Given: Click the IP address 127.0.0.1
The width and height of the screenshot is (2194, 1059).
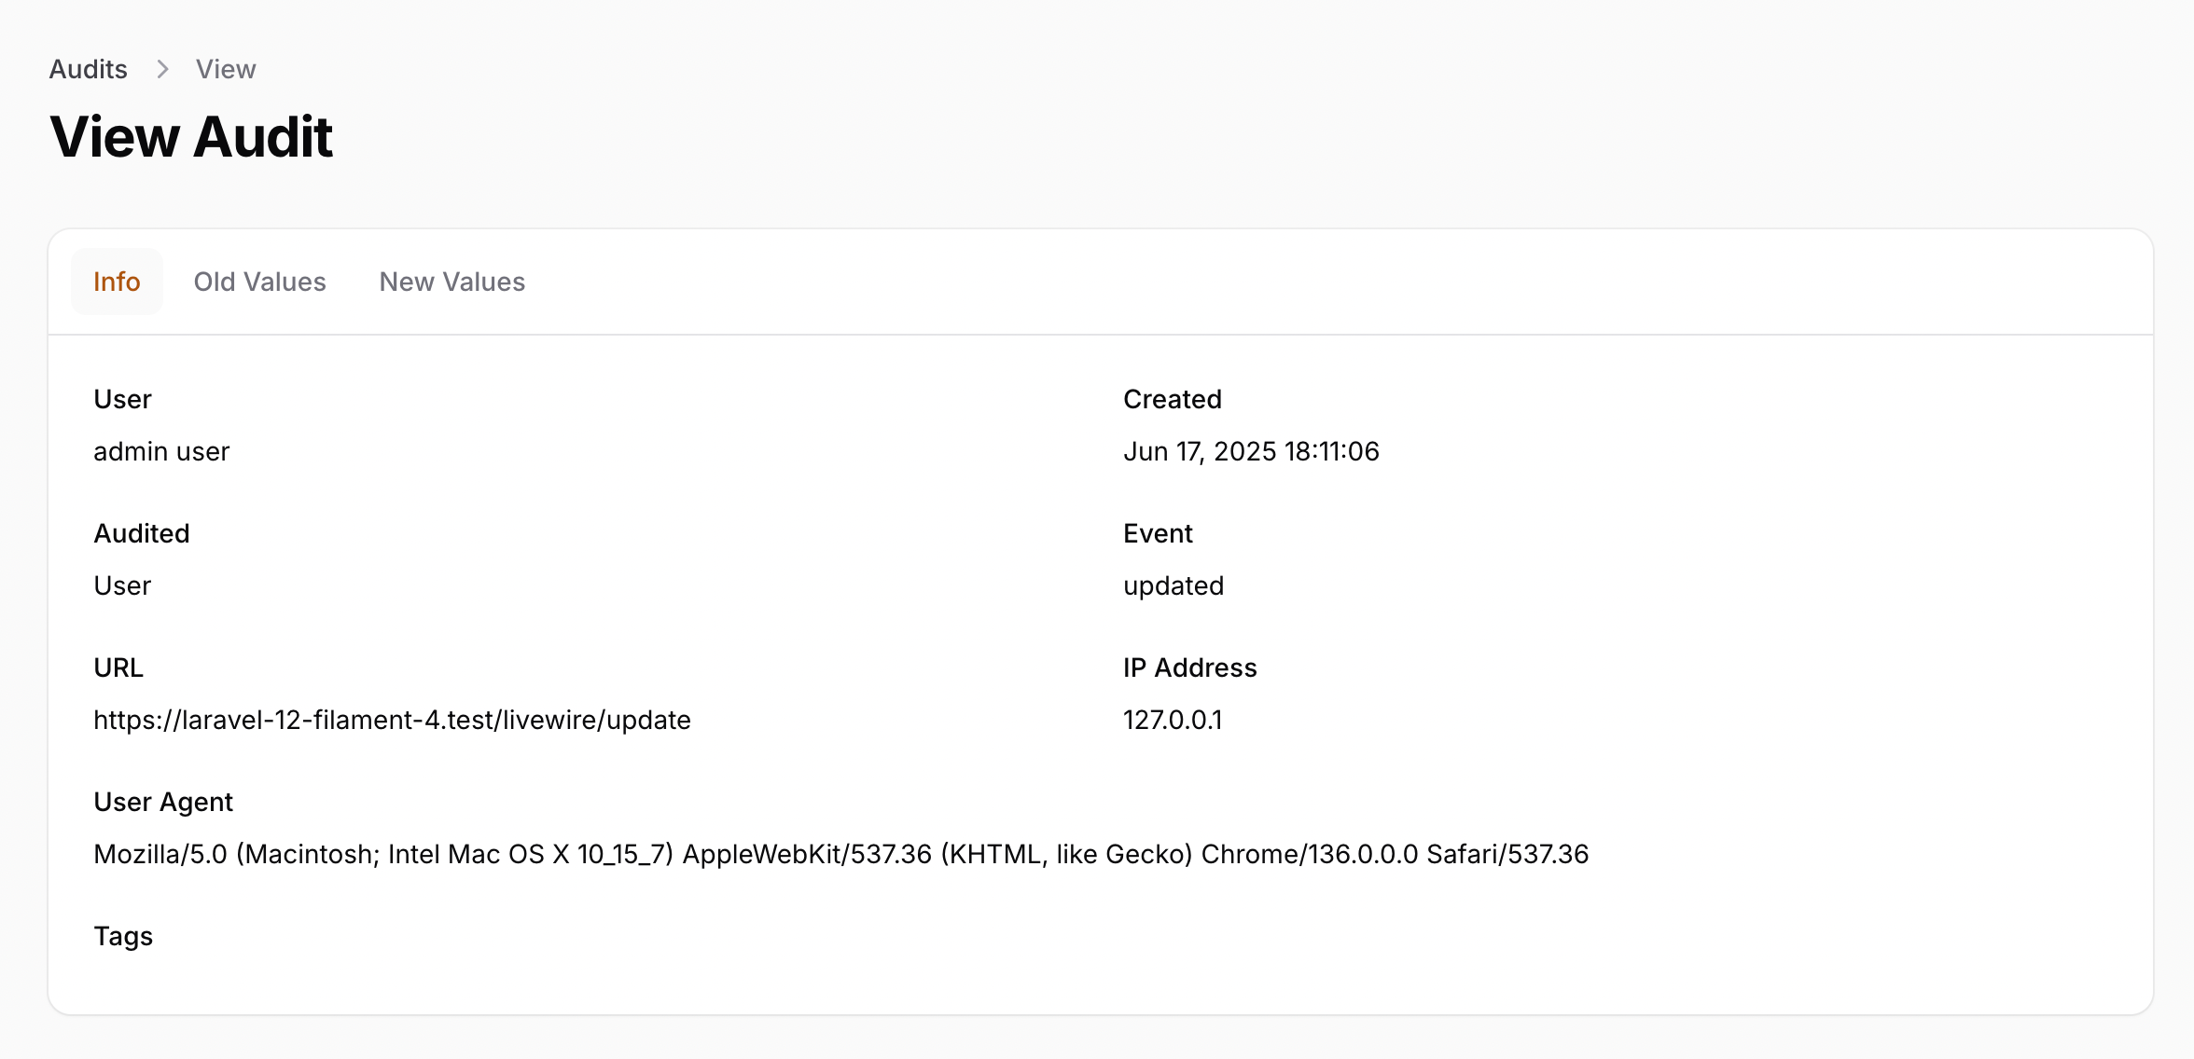Looking at the screenshot, I should click(1172, 720).
